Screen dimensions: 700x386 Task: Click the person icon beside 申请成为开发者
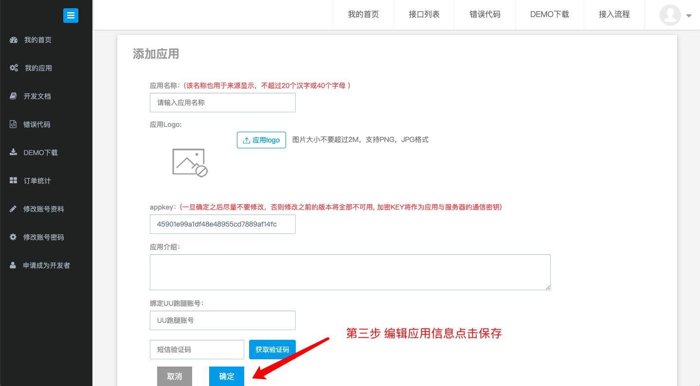point(14,265)
